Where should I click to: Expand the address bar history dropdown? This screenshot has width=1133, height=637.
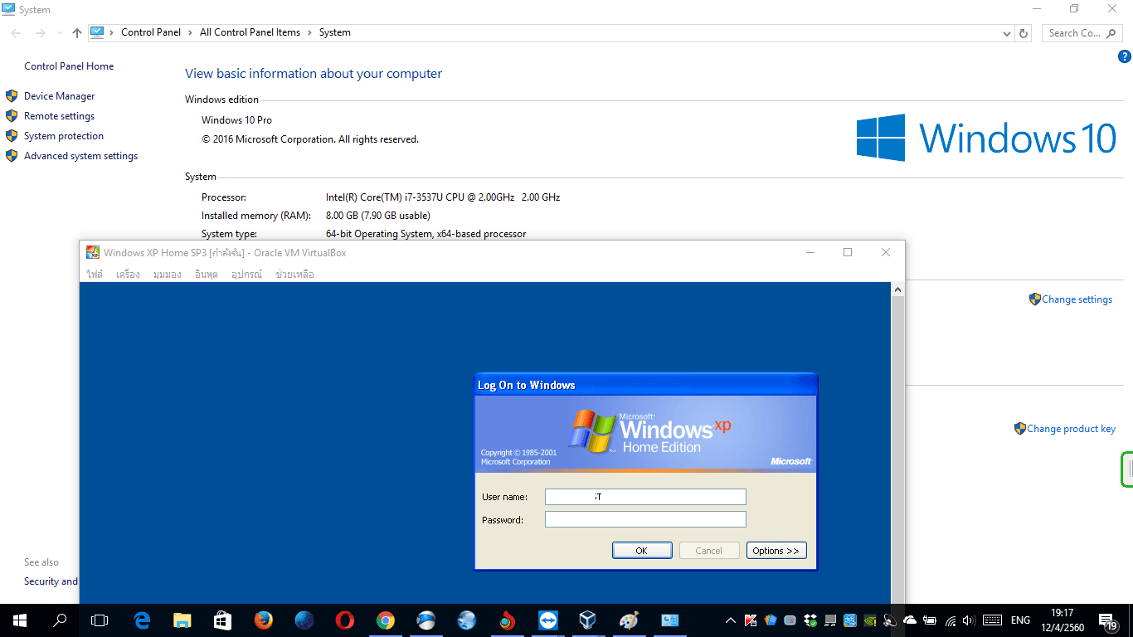pos(1006,33)
